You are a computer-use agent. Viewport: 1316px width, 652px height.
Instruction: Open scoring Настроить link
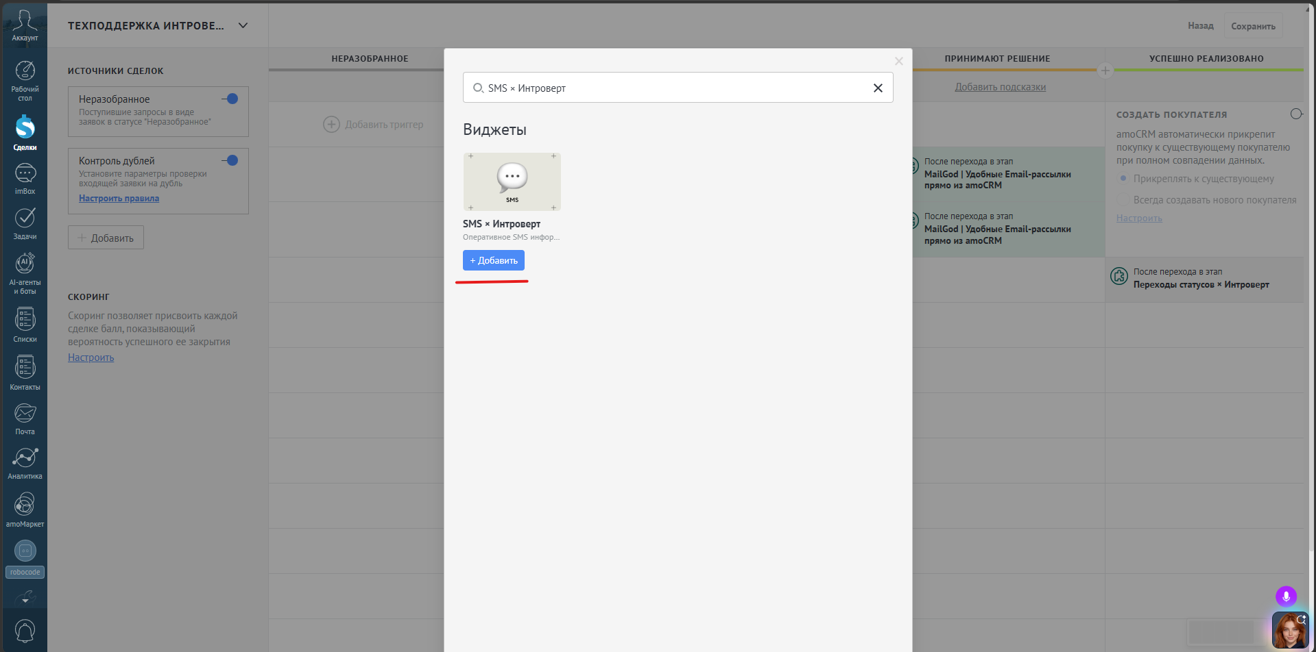pos(91,358)
